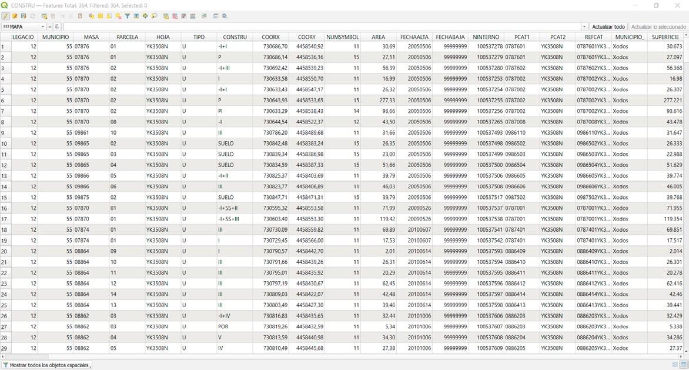Click the FECHAALTA column header

click(414, 37)
